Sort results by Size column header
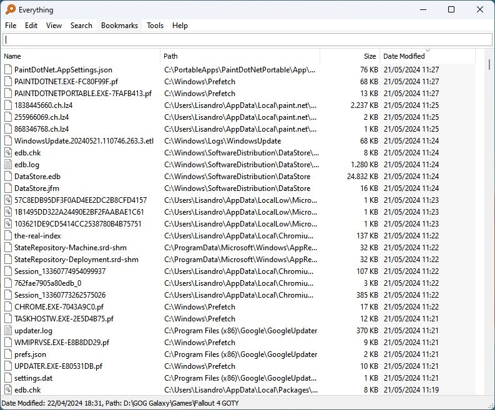The image size is (495, 410). tap(350, 56)
